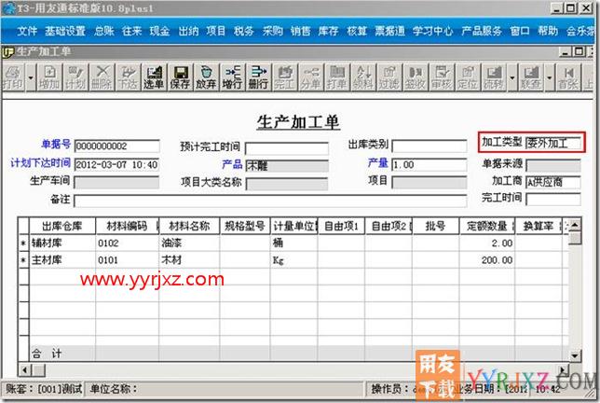Open the 往来 menu
The image size is (600, 403).
pyautogui.click(x=132, y=31)
